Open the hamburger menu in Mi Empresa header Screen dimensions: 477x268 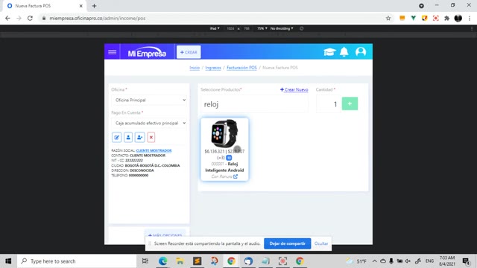pos(113,52)
